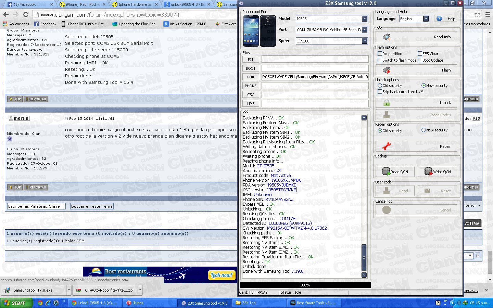Image resolution: width=493 pixels, height=308 pixels.
Task: Check Skip backup/restore NVM
Action: [380, 92]
